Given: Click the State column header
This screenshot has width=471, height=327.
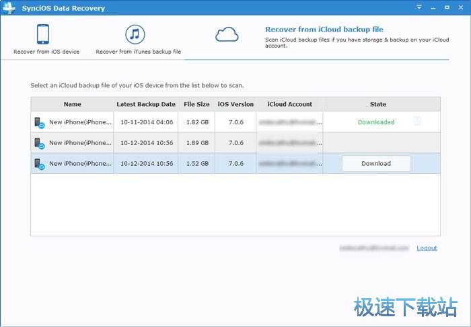Looking at the screenshot, I should pos(378,104).
